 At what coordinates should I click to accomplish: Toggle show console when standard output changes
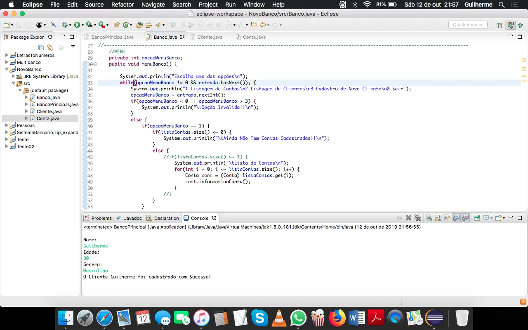(x=456, y=218)
